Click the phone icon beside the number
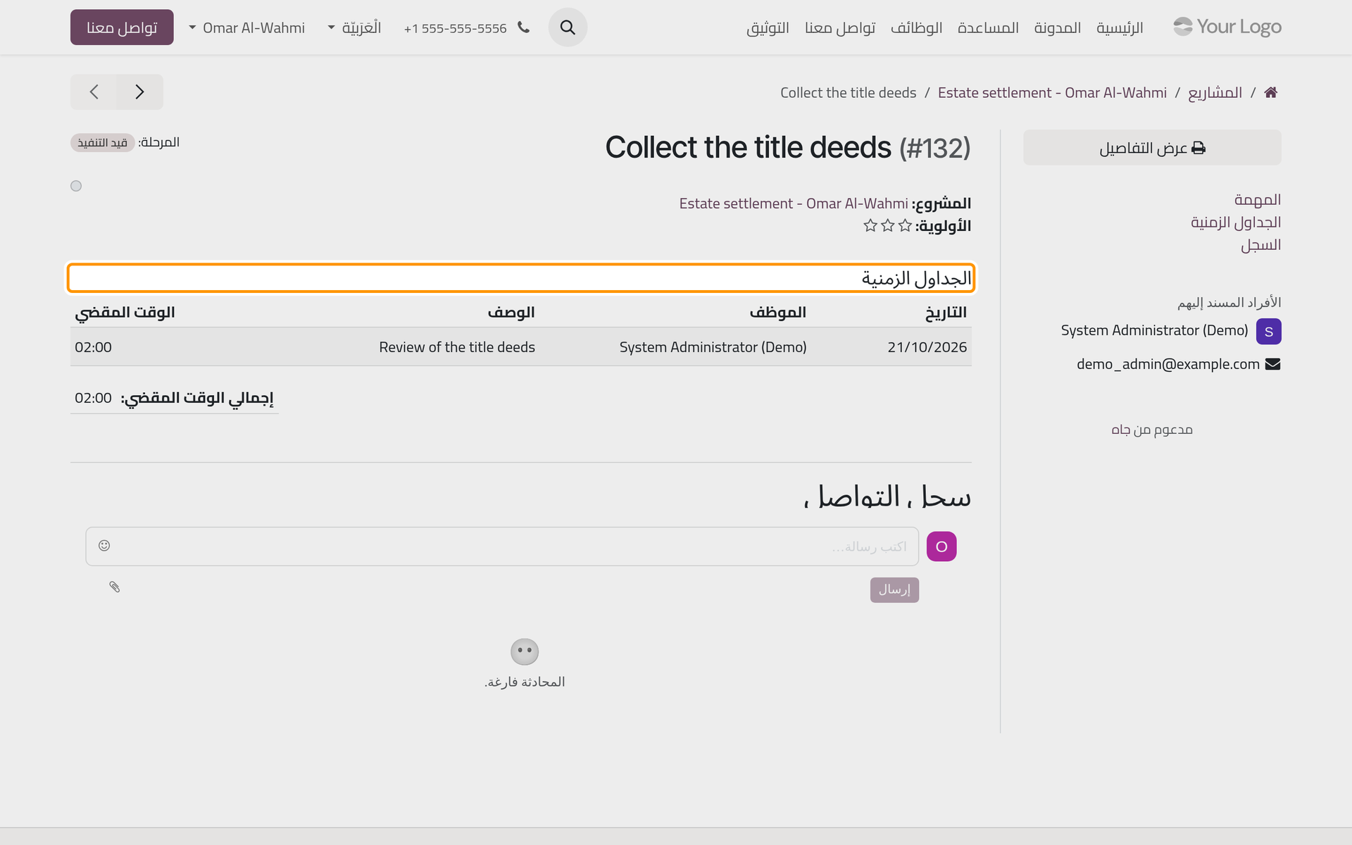 click(523, 27)
